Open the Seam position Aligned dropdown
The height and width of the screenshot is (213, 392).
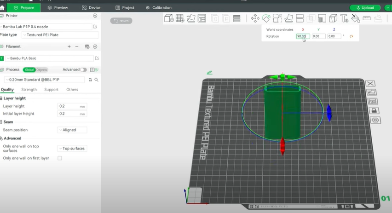72,130
